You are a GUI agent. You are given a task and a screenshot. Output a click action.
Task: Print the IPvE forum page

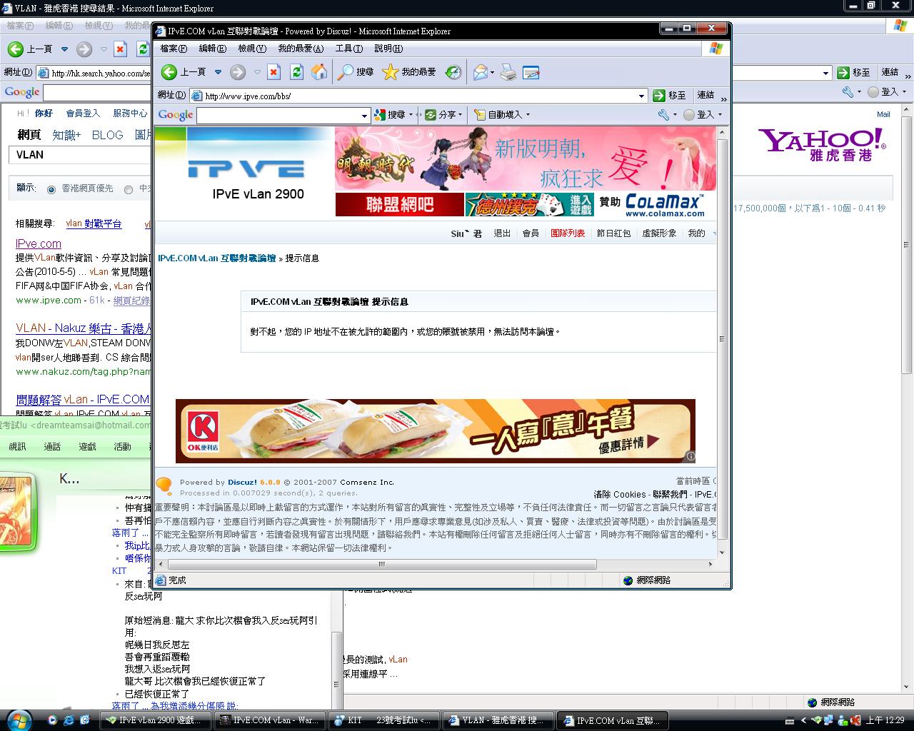pos(508,72)
